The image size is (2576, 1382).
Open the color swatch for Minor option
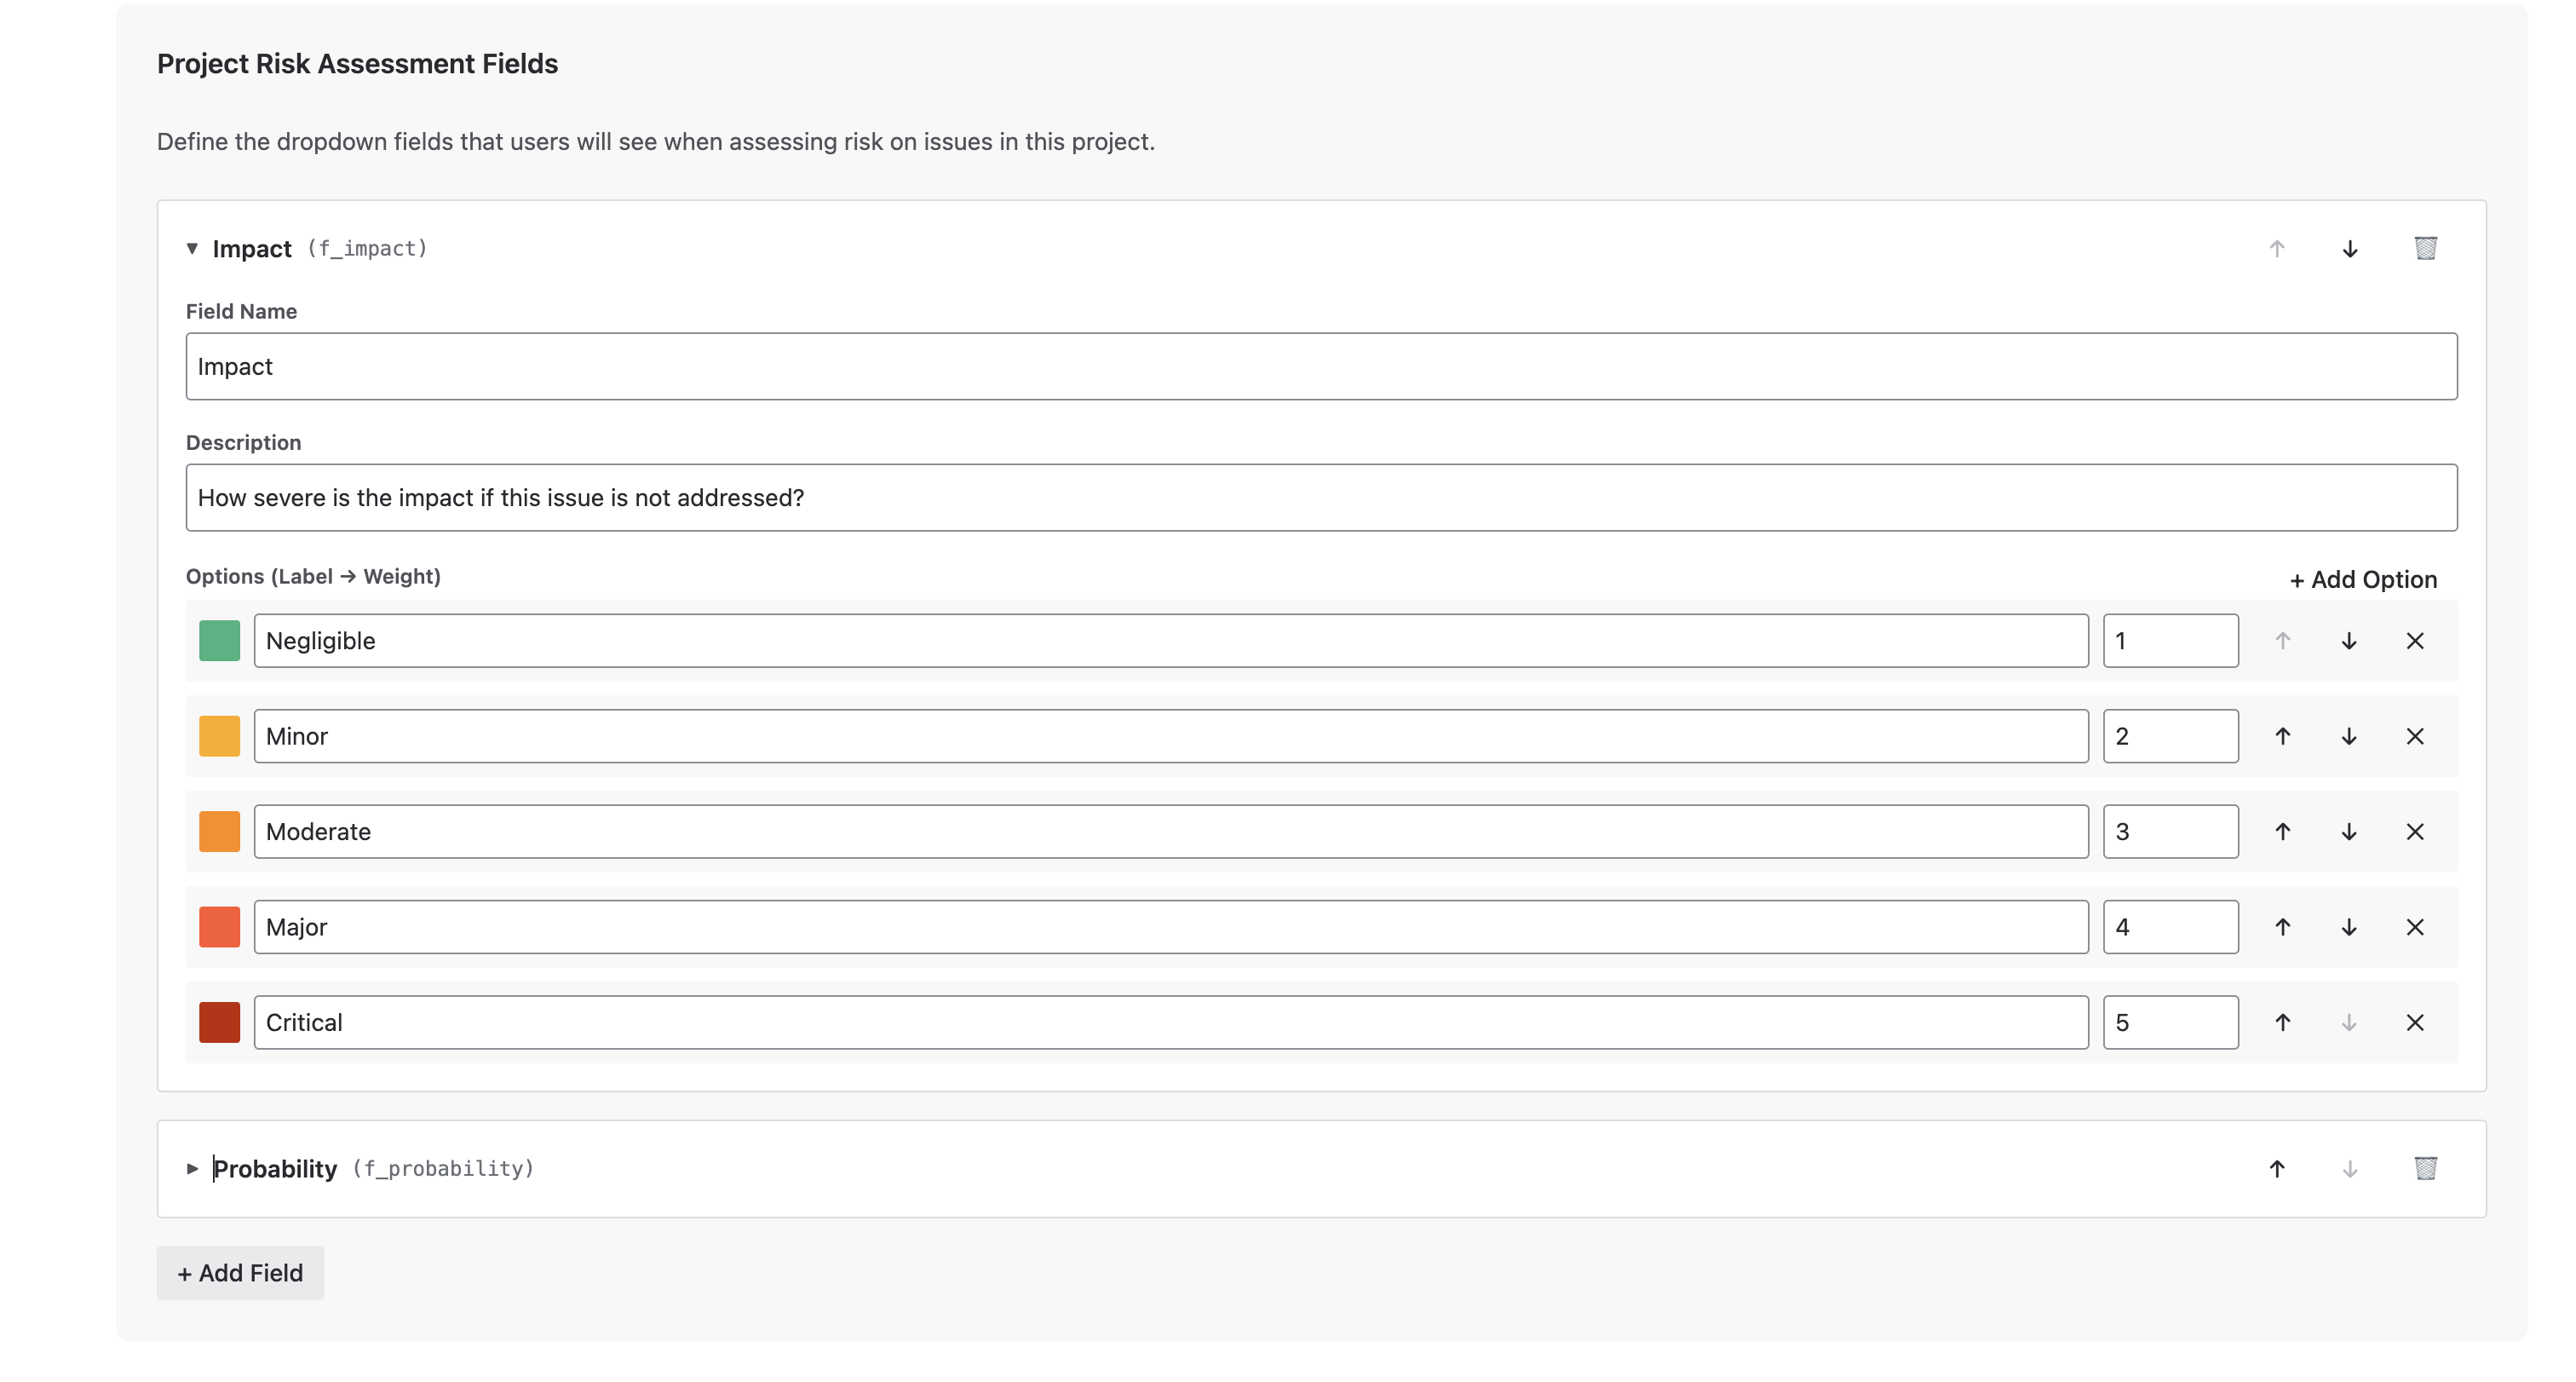tap(219, 735)
